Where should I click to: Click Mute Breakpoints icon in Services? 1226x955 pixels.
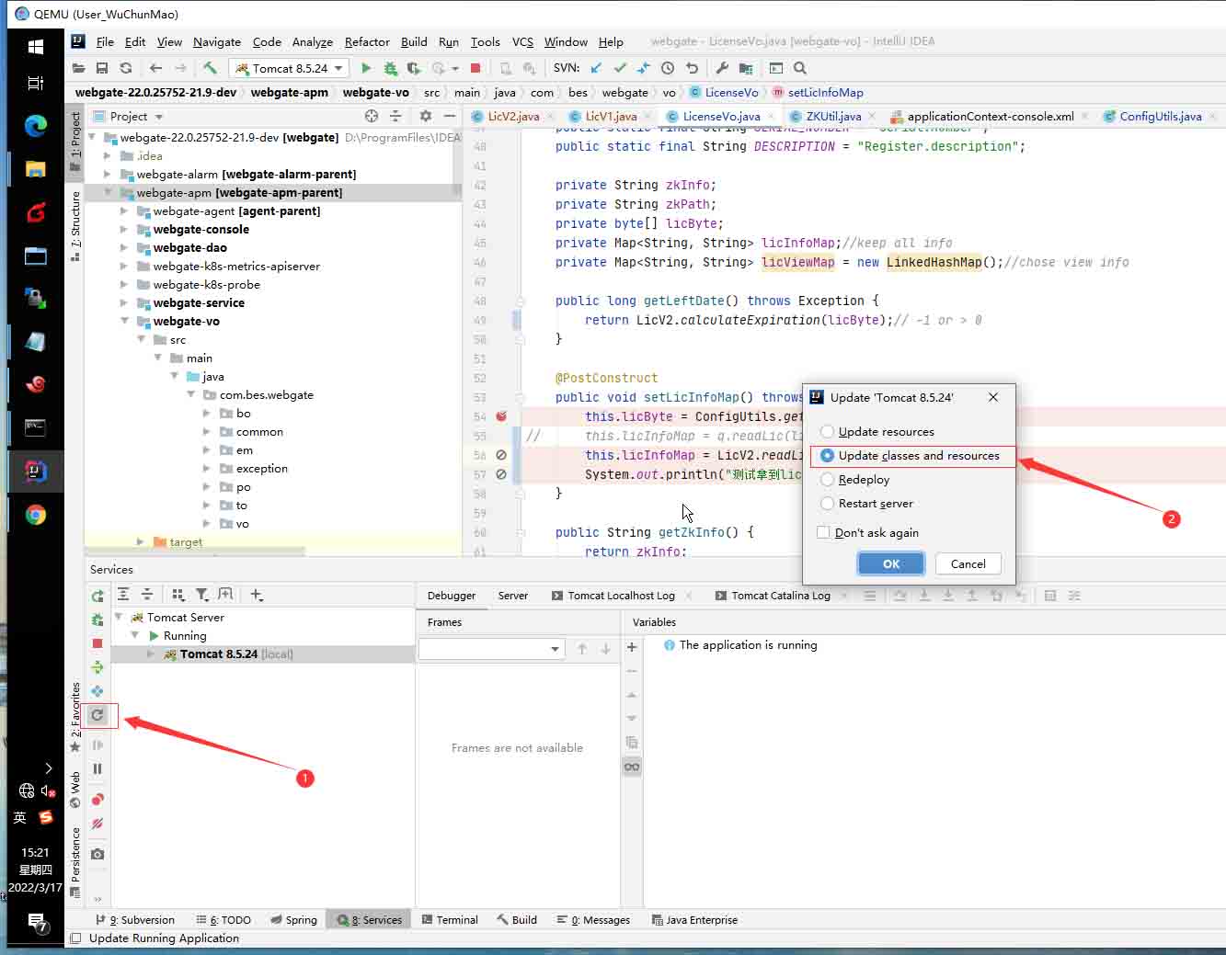point(97,824)
